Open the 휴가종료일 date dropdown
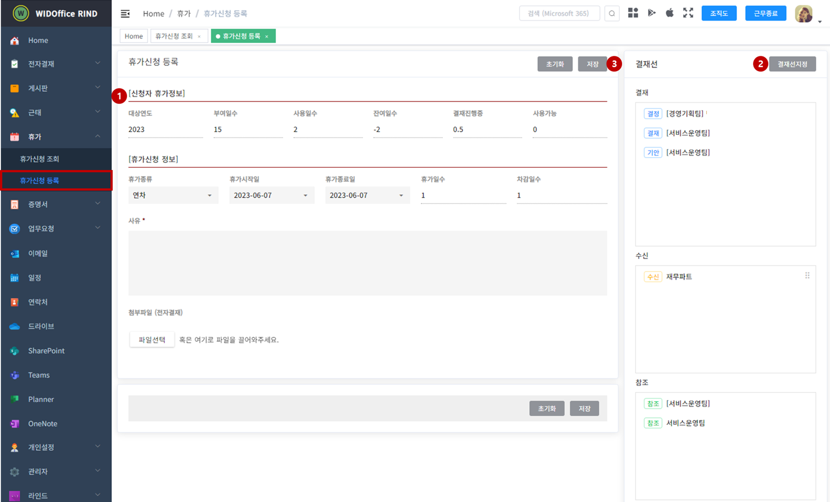830x502 pixels. [367, 195]
